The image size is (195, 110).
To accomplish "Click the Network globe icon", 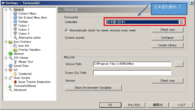I will coord(11,54).
